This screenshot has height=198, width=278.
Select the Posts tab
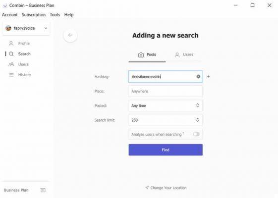tap(147, 54)
